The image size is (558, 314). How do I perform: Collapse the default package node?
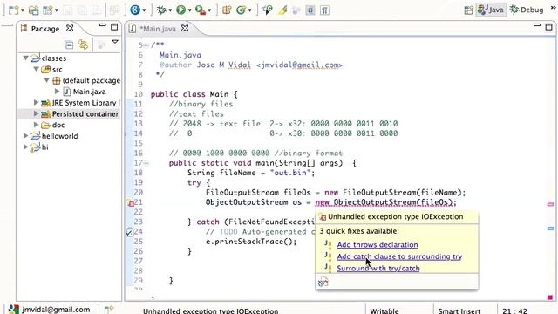tap(46, 80)
